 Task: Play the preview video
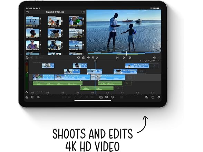(x=124, y=58)
